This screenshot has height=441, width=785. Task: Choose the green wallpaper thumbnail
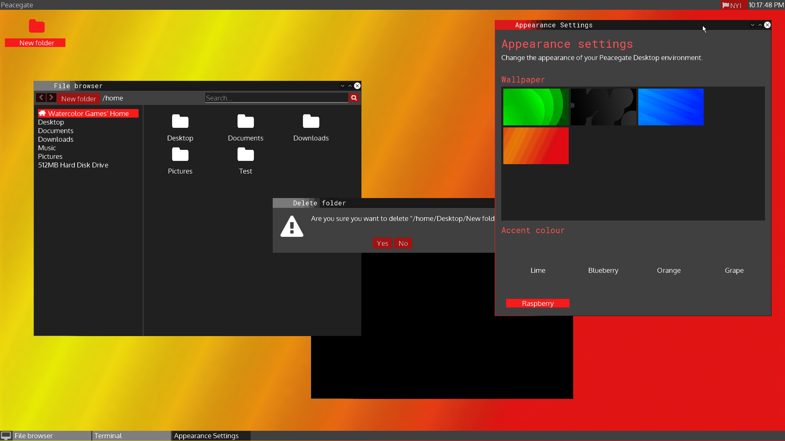(x=536, y=107)
